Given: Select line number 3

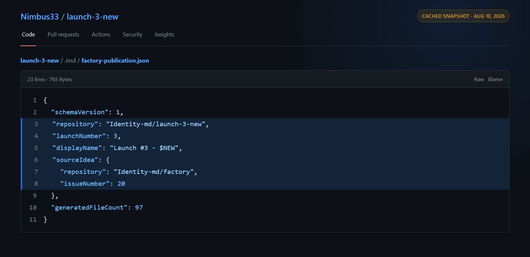Looking at the screenshot, I should pyautogui.click(x=36, y=124).
